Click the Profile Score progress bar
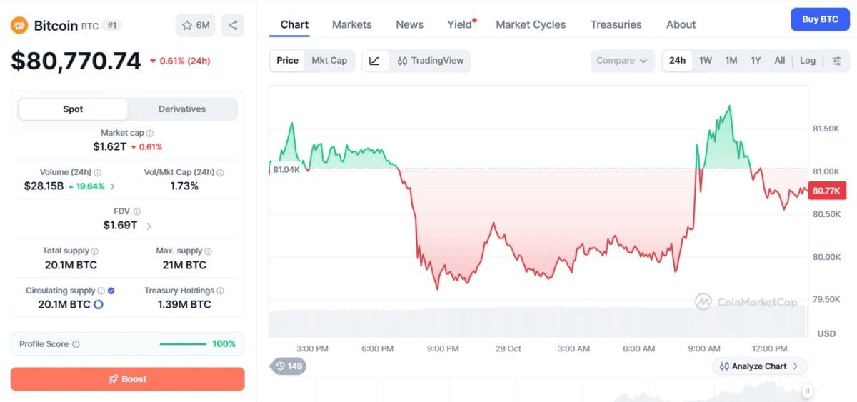 tap(183, 344)
